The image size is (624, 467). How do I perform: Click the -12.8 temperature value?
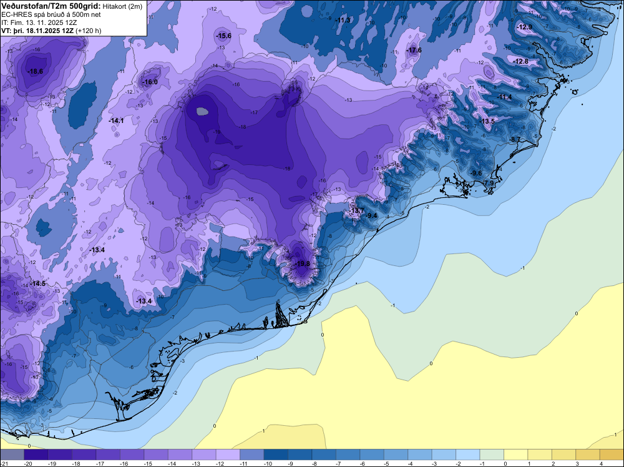tap(520, 61)
